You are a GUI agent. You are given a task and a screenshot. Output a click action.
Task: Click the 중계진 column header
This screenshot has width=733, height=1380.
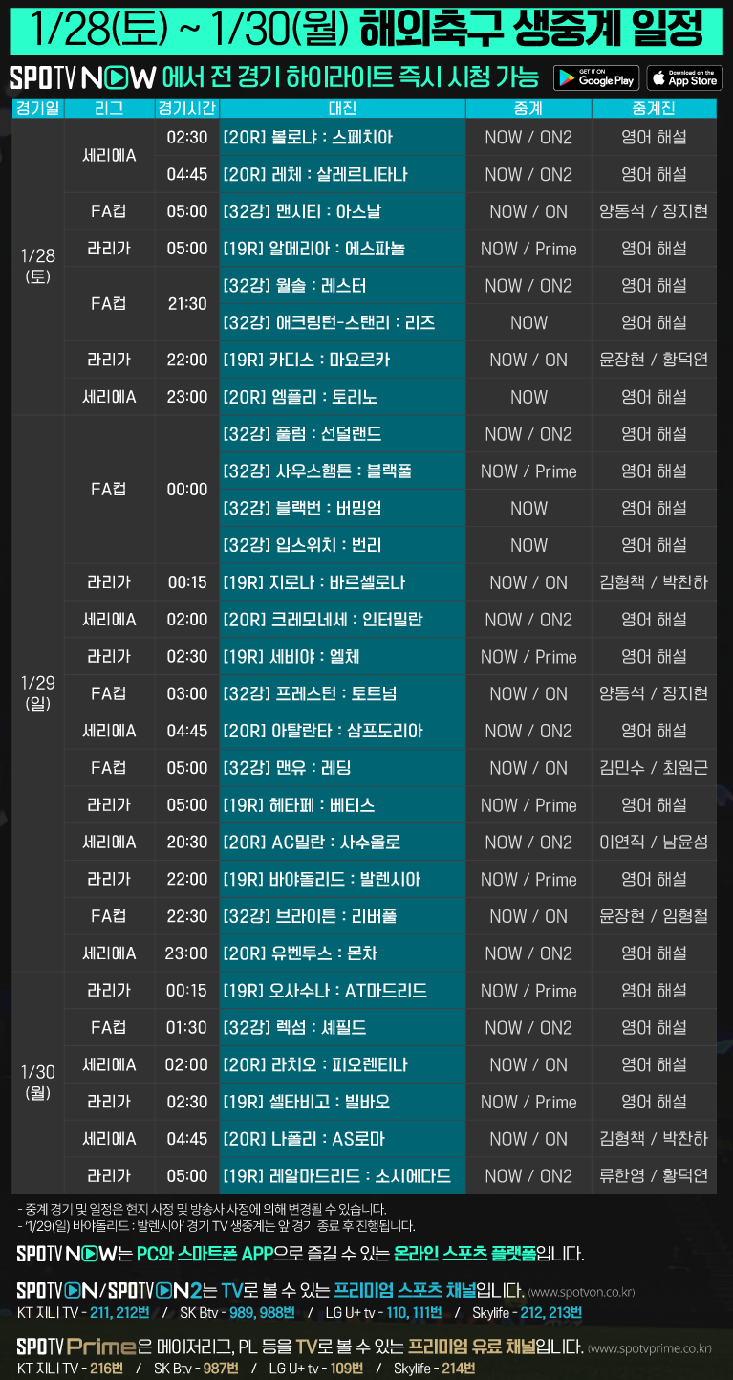point(654,108)
